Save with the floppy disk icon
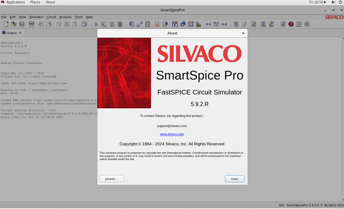The width and height of the screenshot is (344, 209). click(22, 24)
